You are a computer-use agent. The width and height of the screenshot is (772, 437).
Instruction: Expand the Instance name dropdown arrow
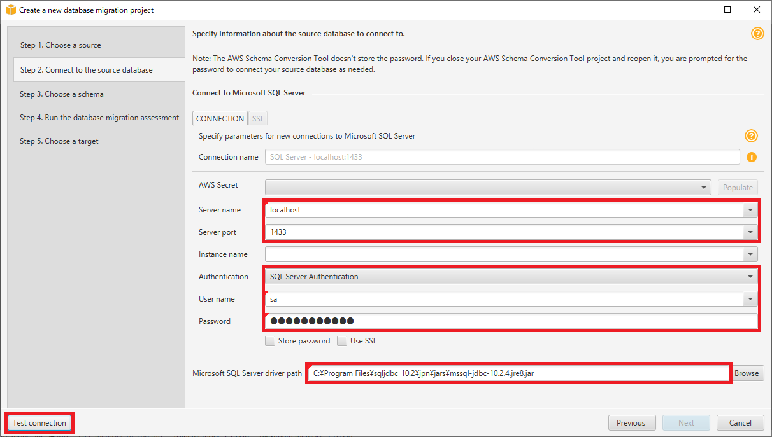coord(750,254)
